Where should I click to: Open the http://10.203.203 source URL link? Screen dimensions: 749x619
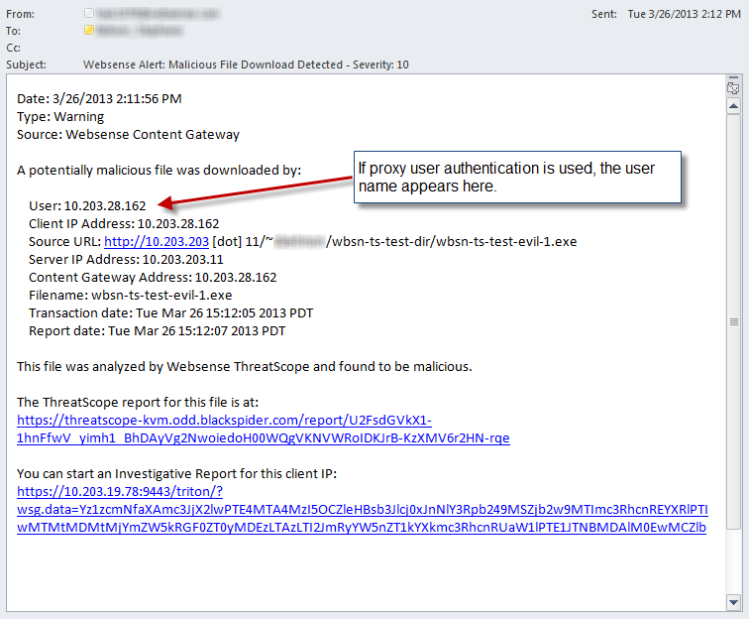(157, 242)
